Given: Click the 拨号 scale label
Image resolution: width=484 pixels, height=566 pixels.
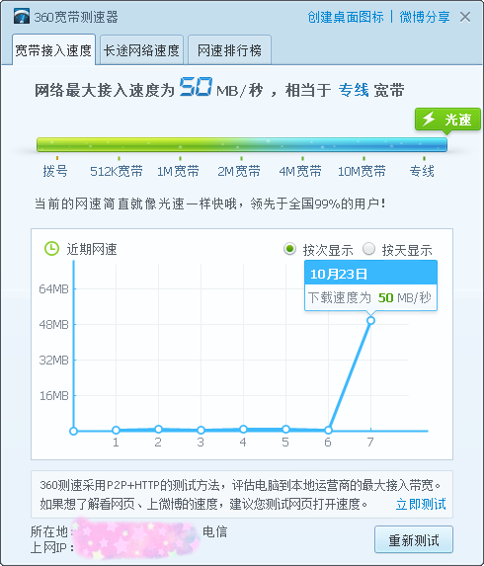Looking at the screenshot, I should click(55, 171).
